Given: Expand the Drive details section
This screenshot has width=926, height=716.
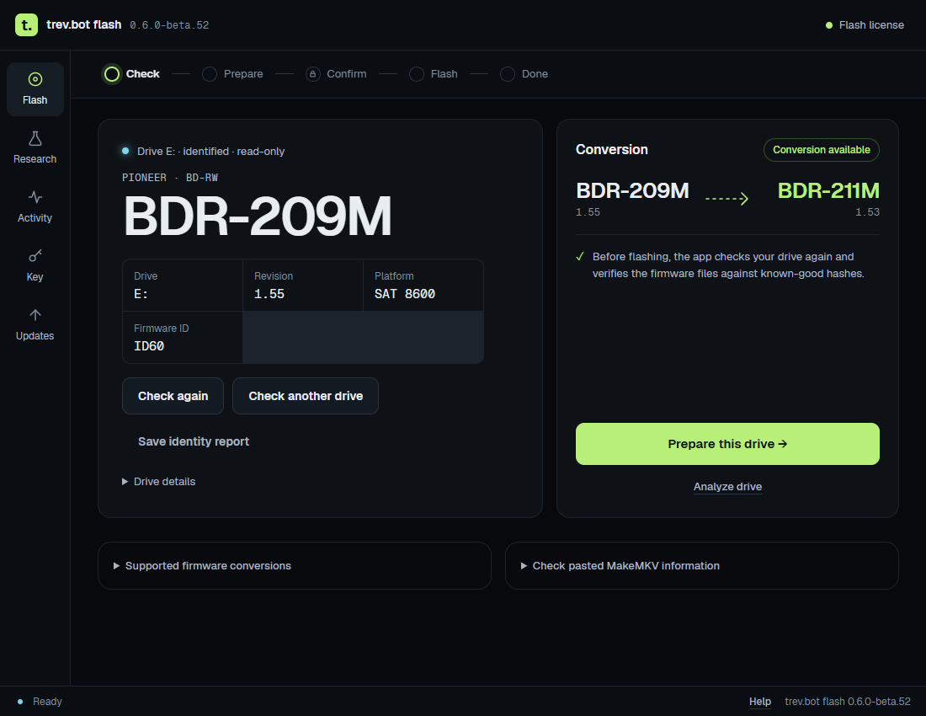Looking at the screenshot, I should [159, 482].
